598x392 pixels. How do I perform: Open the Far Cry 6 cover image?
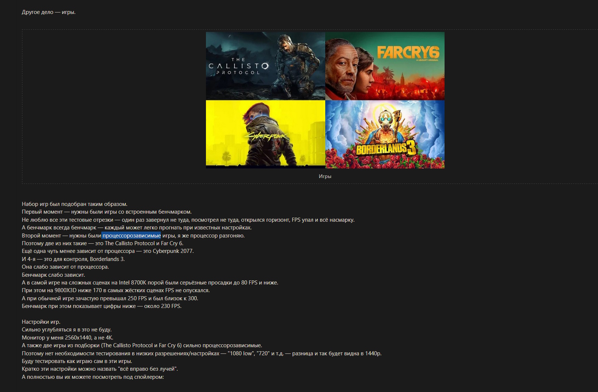[385, 66]
